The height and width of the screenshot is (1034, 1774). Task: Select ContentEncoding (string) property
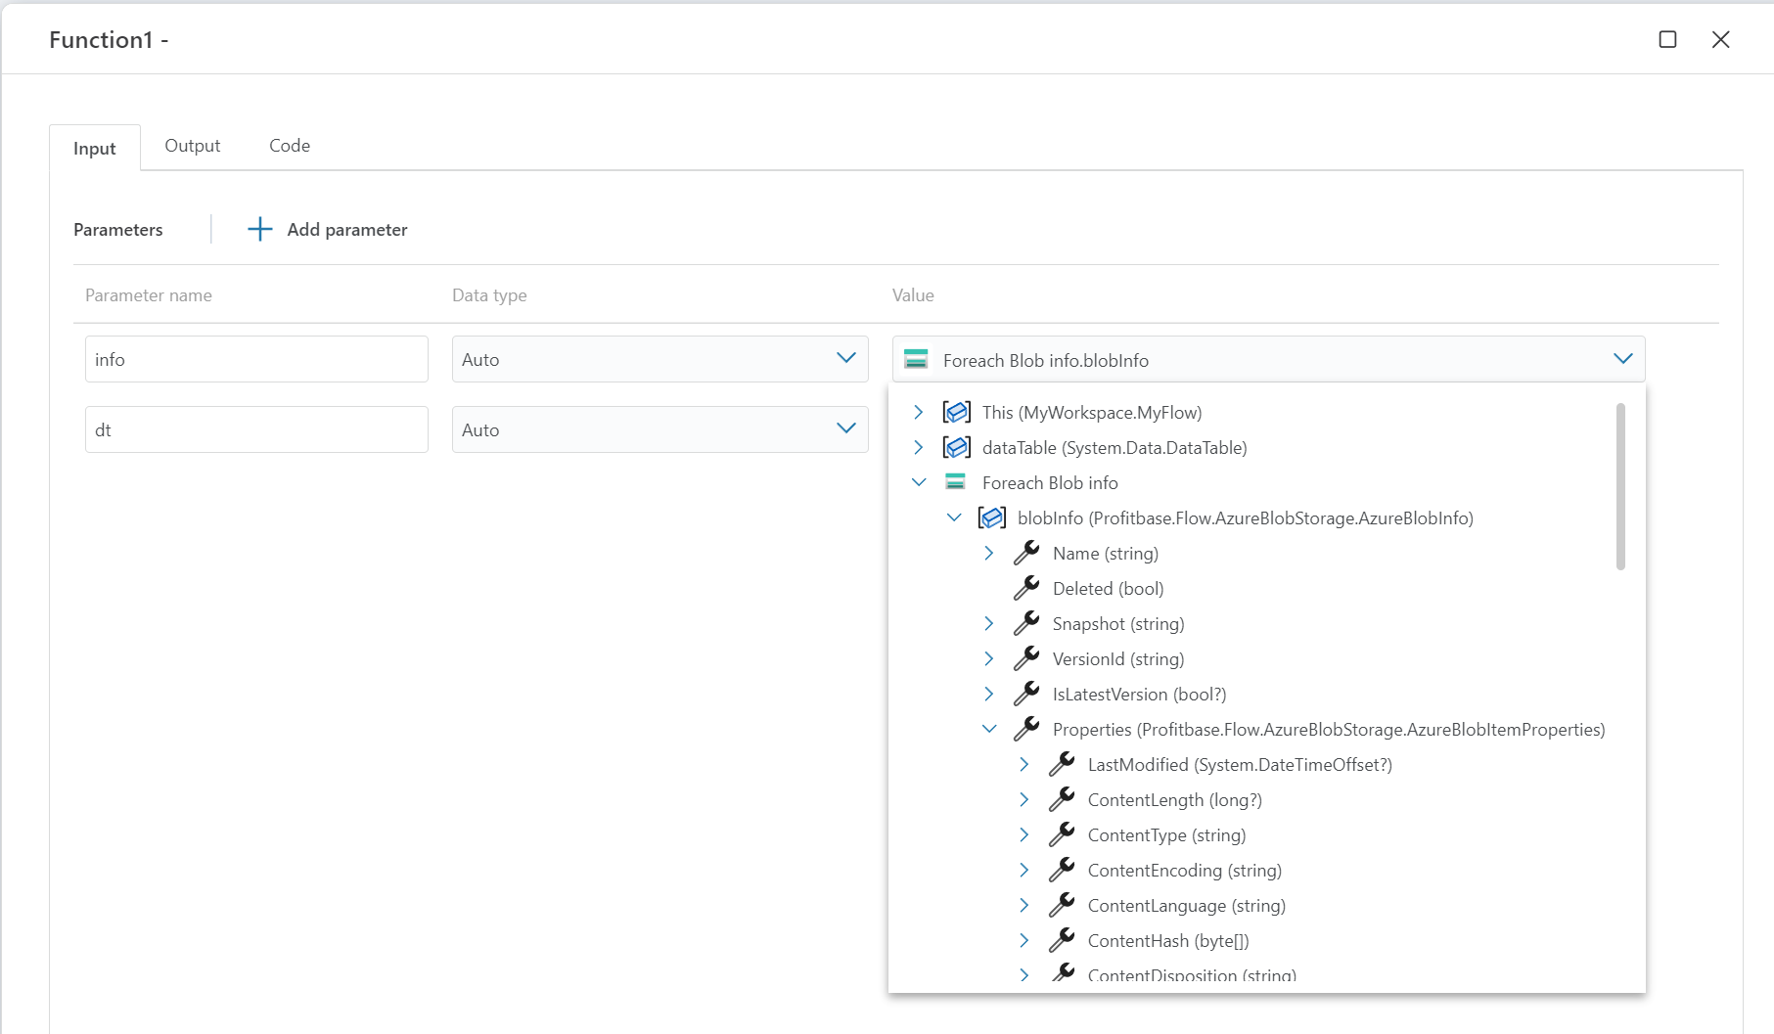pyautogui.click(x=1185, y=871)
